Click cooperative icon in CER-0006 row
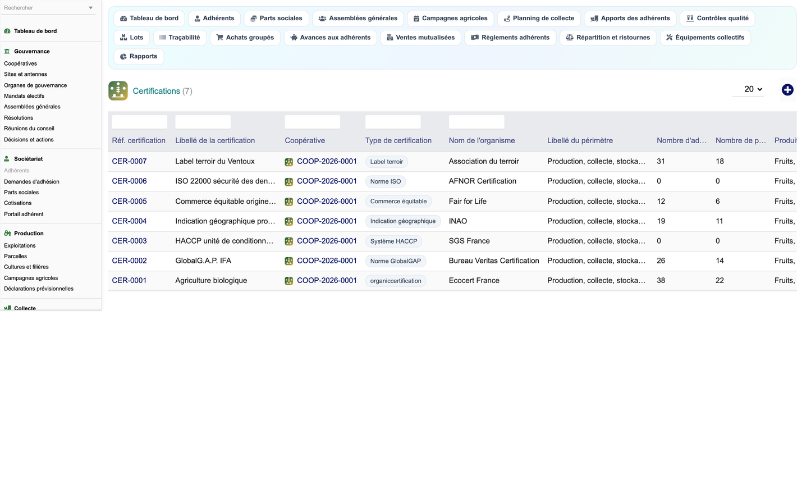This screenshot has height=502, width=811. 289,181
